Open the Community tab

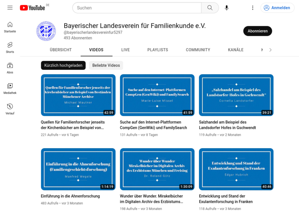tap(198, 50)
